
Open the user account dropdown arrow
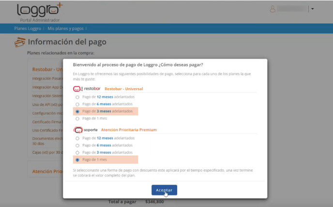312,9
